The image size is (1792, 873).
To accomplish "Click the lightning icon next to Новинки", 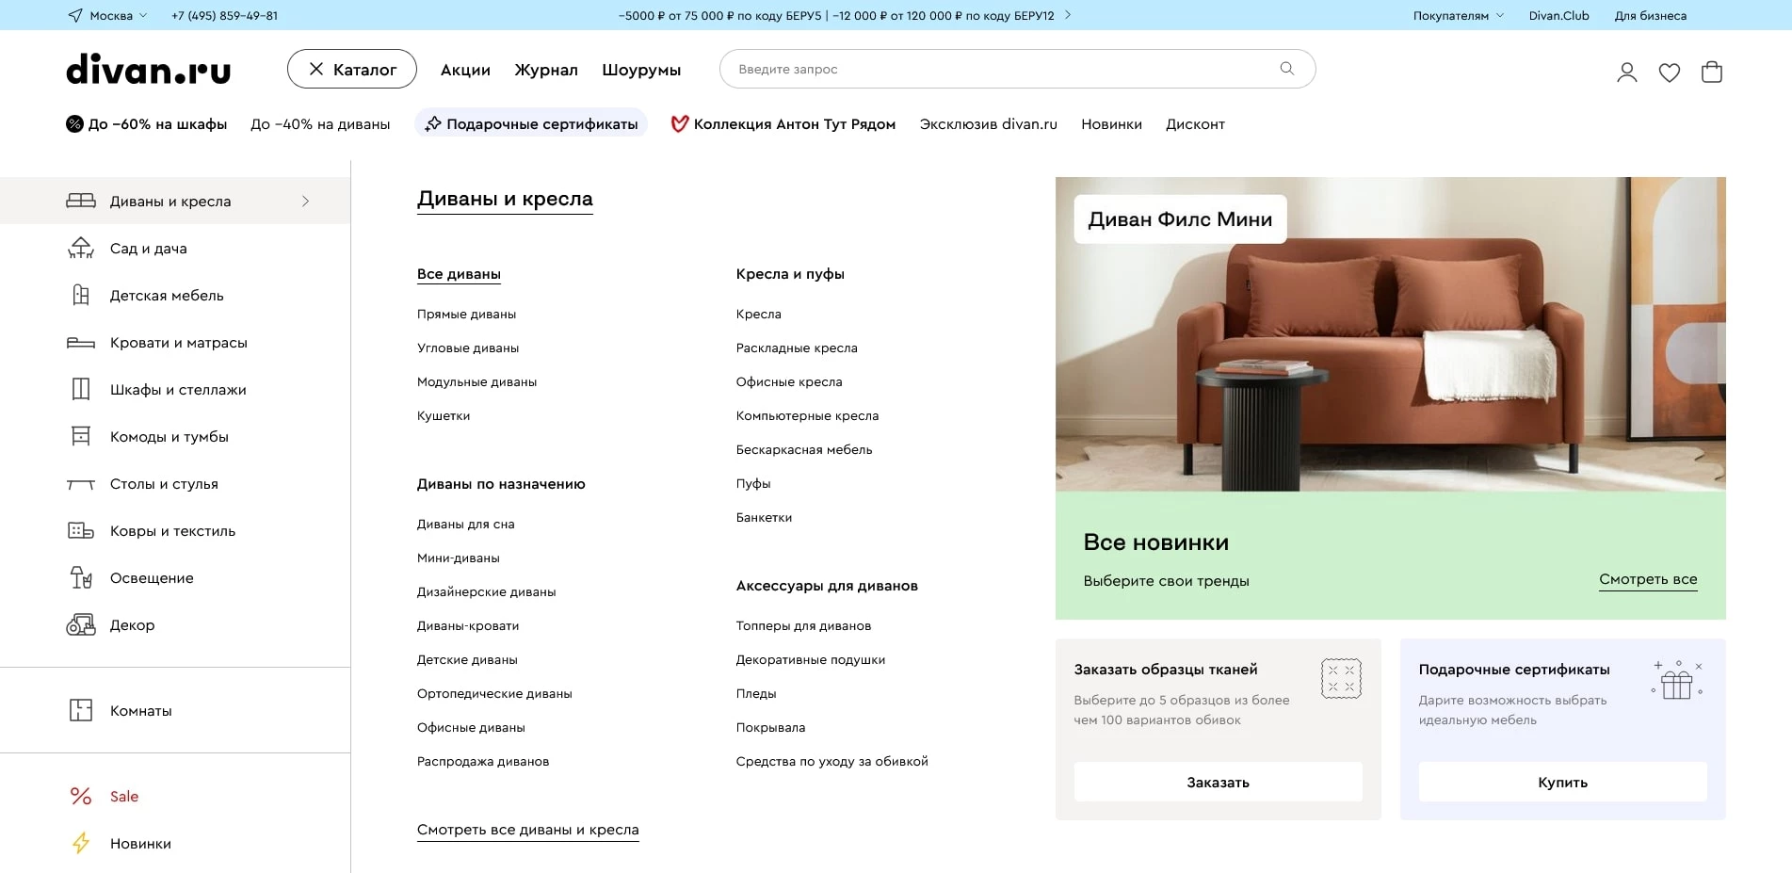I will point(81,843).
